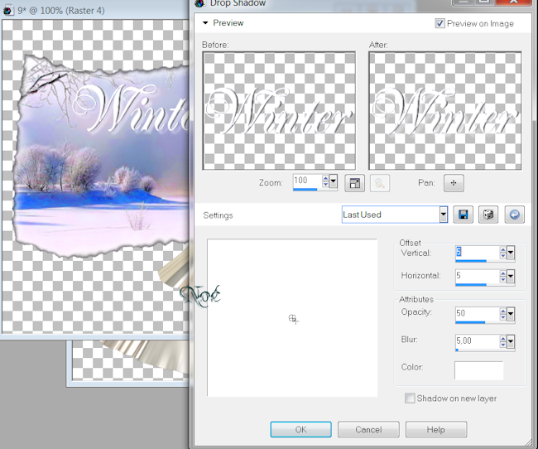This screenshot has width=538, height=449.
Task: Click the Pan navigate button
Action: [453, 182]
